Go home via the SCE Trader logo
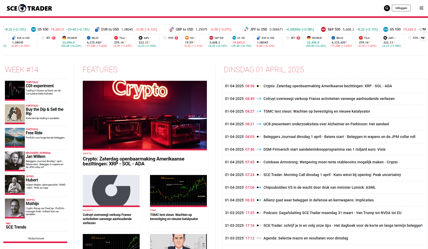 (x=29, y=8)
